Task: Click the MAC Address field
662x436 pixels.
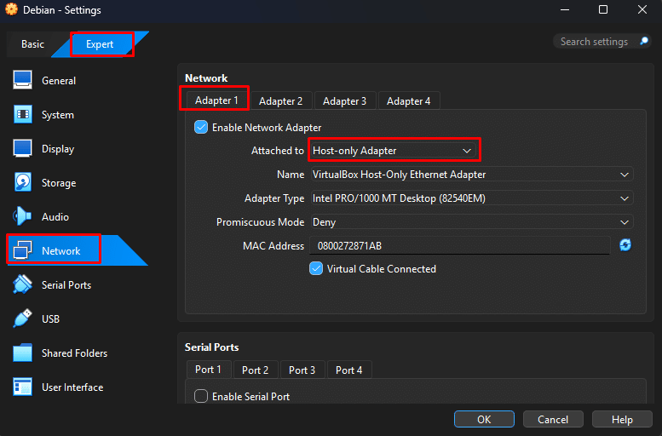Action: 460,245
